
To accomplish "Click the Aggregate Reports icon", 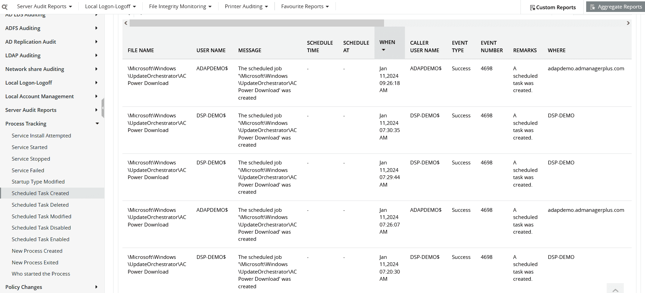I will coord(593,7).
